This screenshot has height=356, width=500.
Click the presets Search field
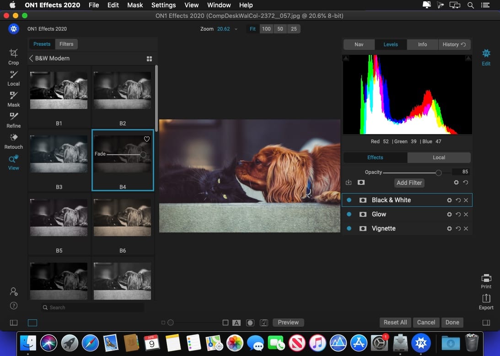click(x=92, y=307)
